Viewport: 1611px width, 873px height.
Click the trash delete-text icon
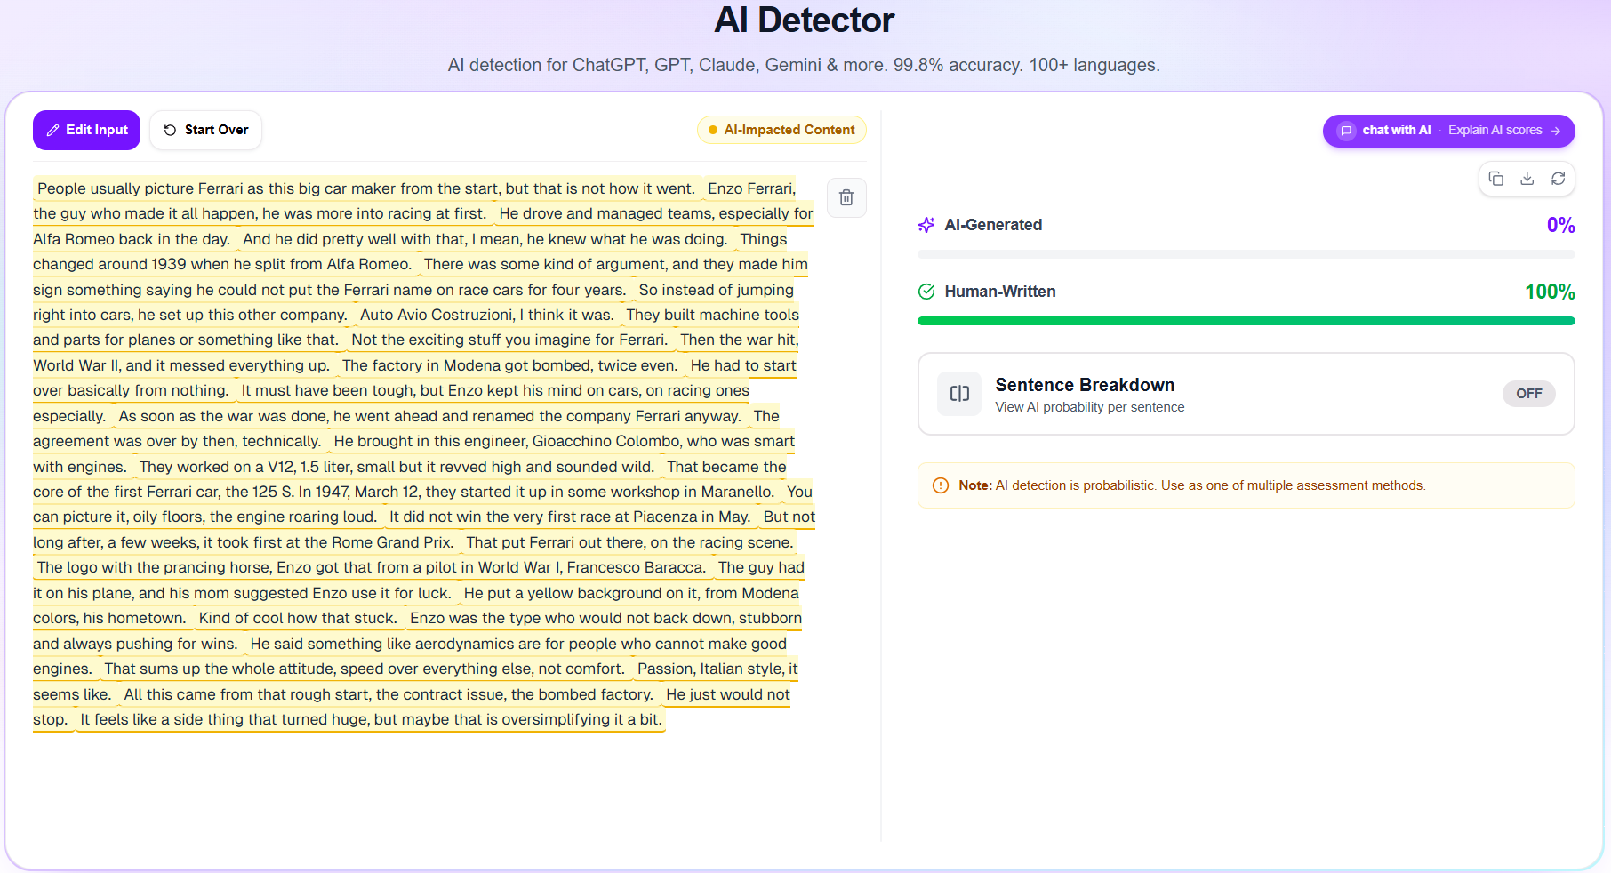846,197
